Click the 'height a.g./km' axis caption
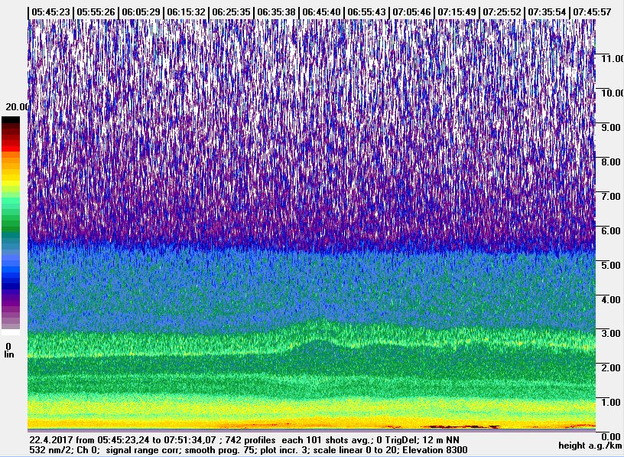The height and width of the screenshot is (457, 624). pos(590,446)
